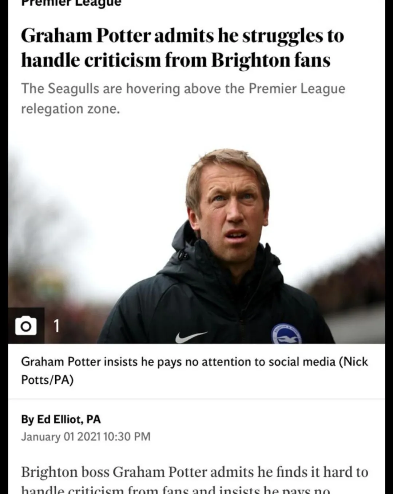Click the January 01 2021 publication date

pos(61,436)
